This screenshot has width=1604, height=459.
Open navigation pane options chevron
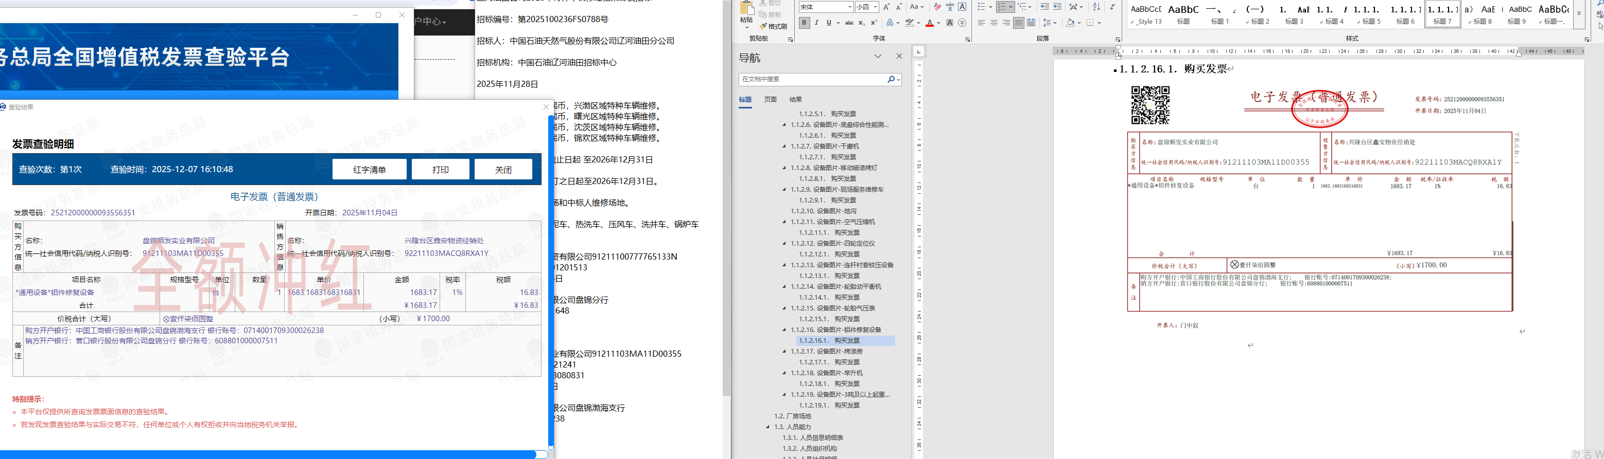click(x=877, y=56)
